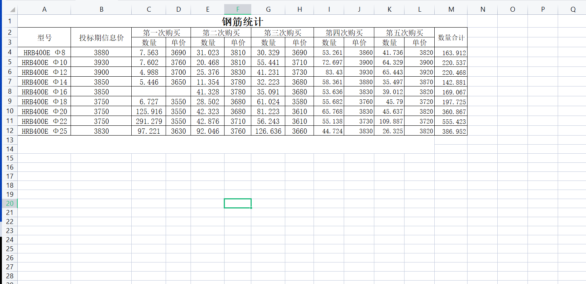This screenshot has width=586, height=284.
Task: Select row 27 header
Action: point(10,267)
